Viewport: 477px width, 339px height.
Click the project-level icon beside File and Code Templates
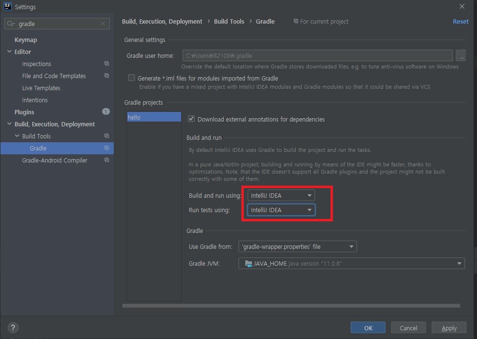coord(107,76)
